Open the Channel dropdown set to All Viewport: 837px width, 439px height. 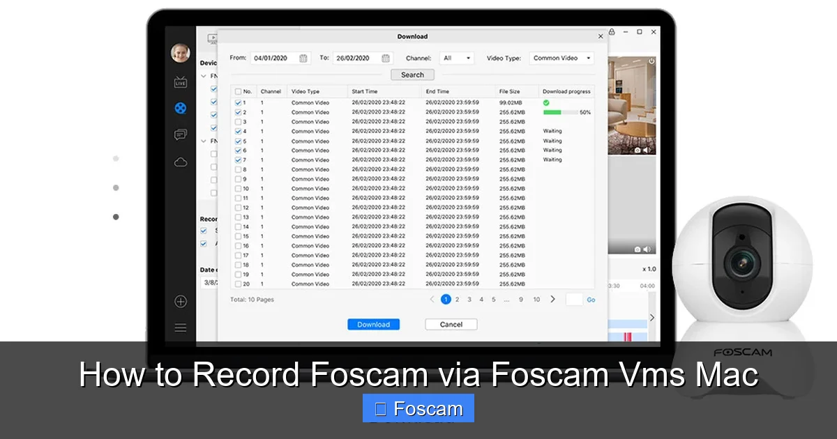pos(456,58)
